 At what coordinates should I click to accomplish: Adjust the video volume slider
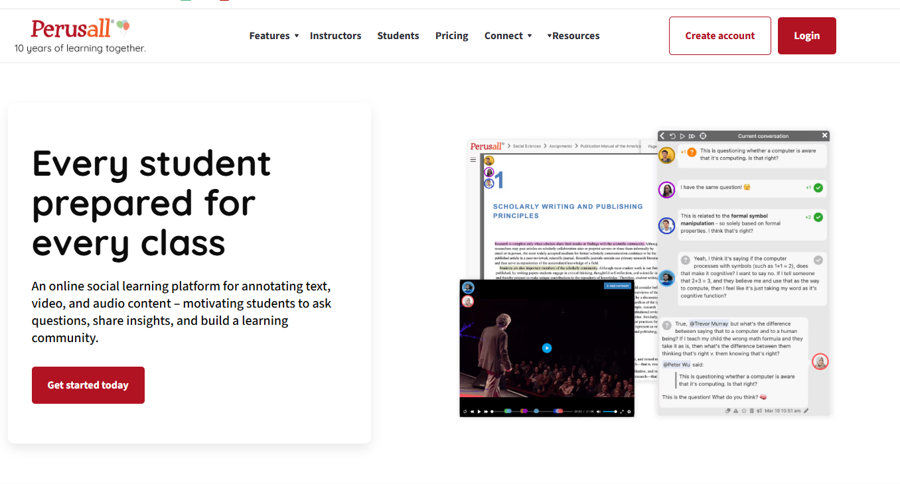click(609, 412)
